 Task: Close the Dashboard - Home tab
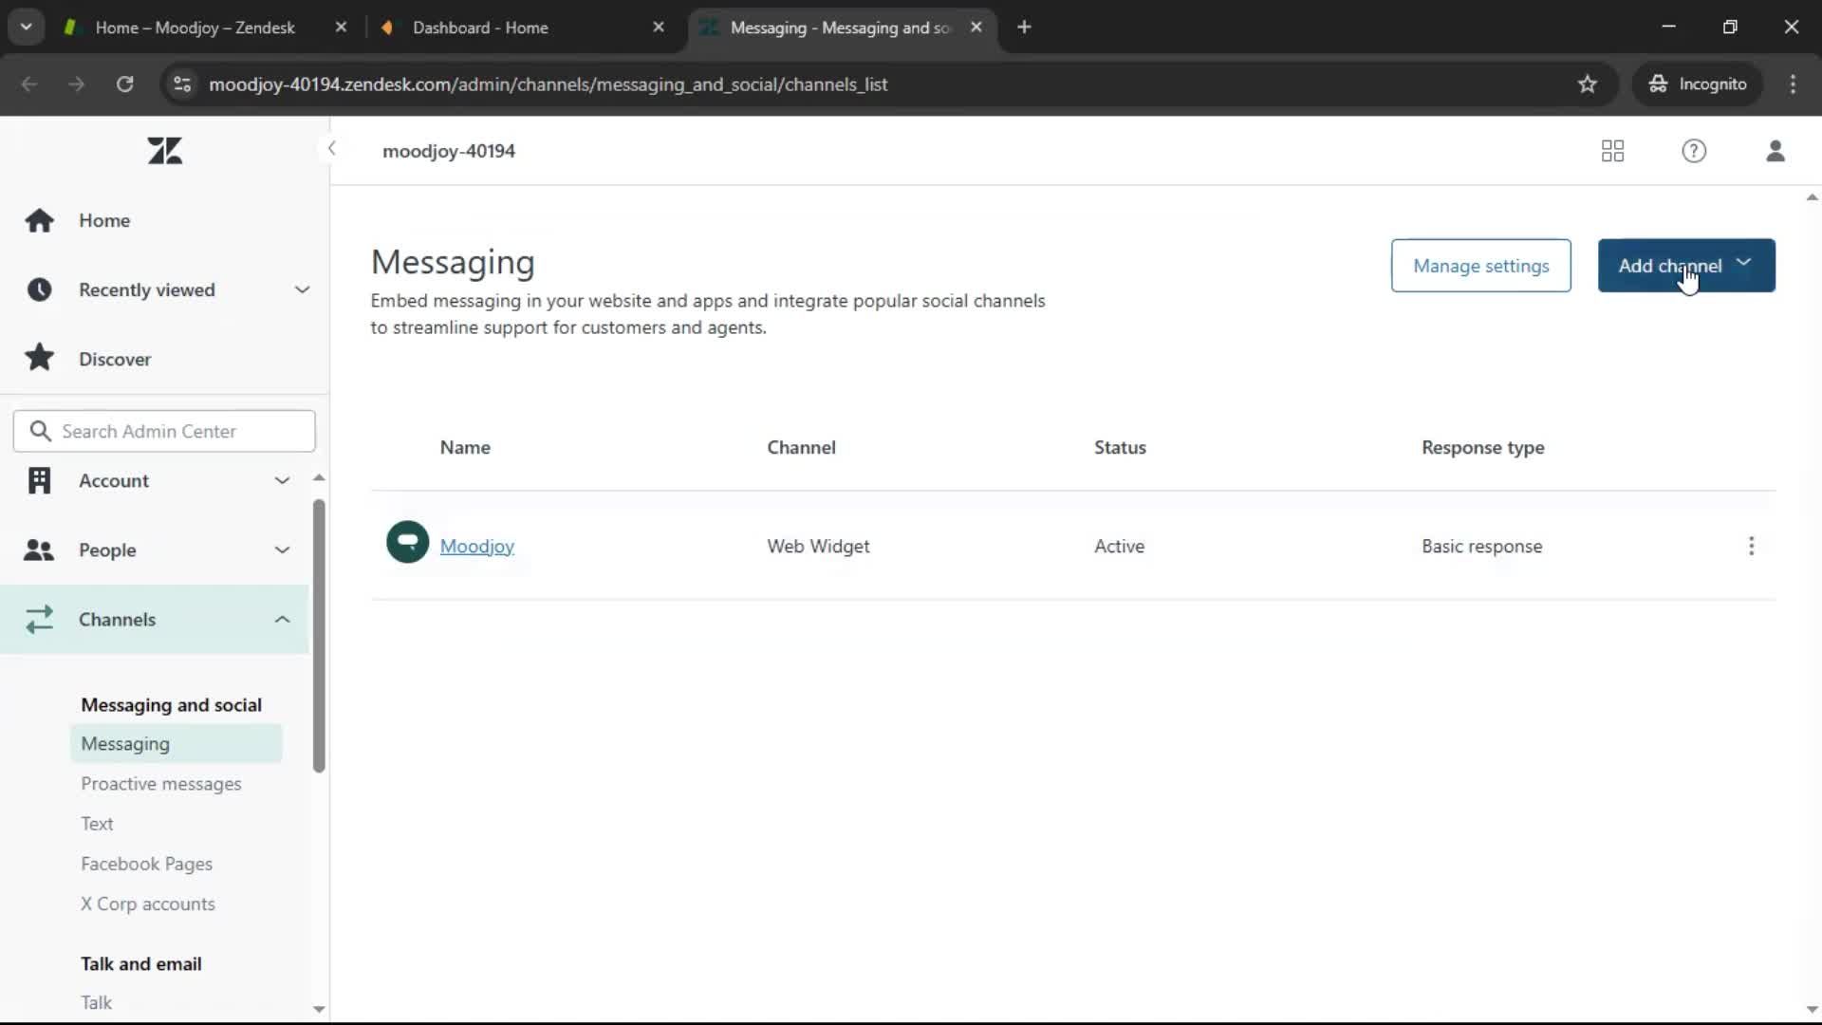click(659, 28)
